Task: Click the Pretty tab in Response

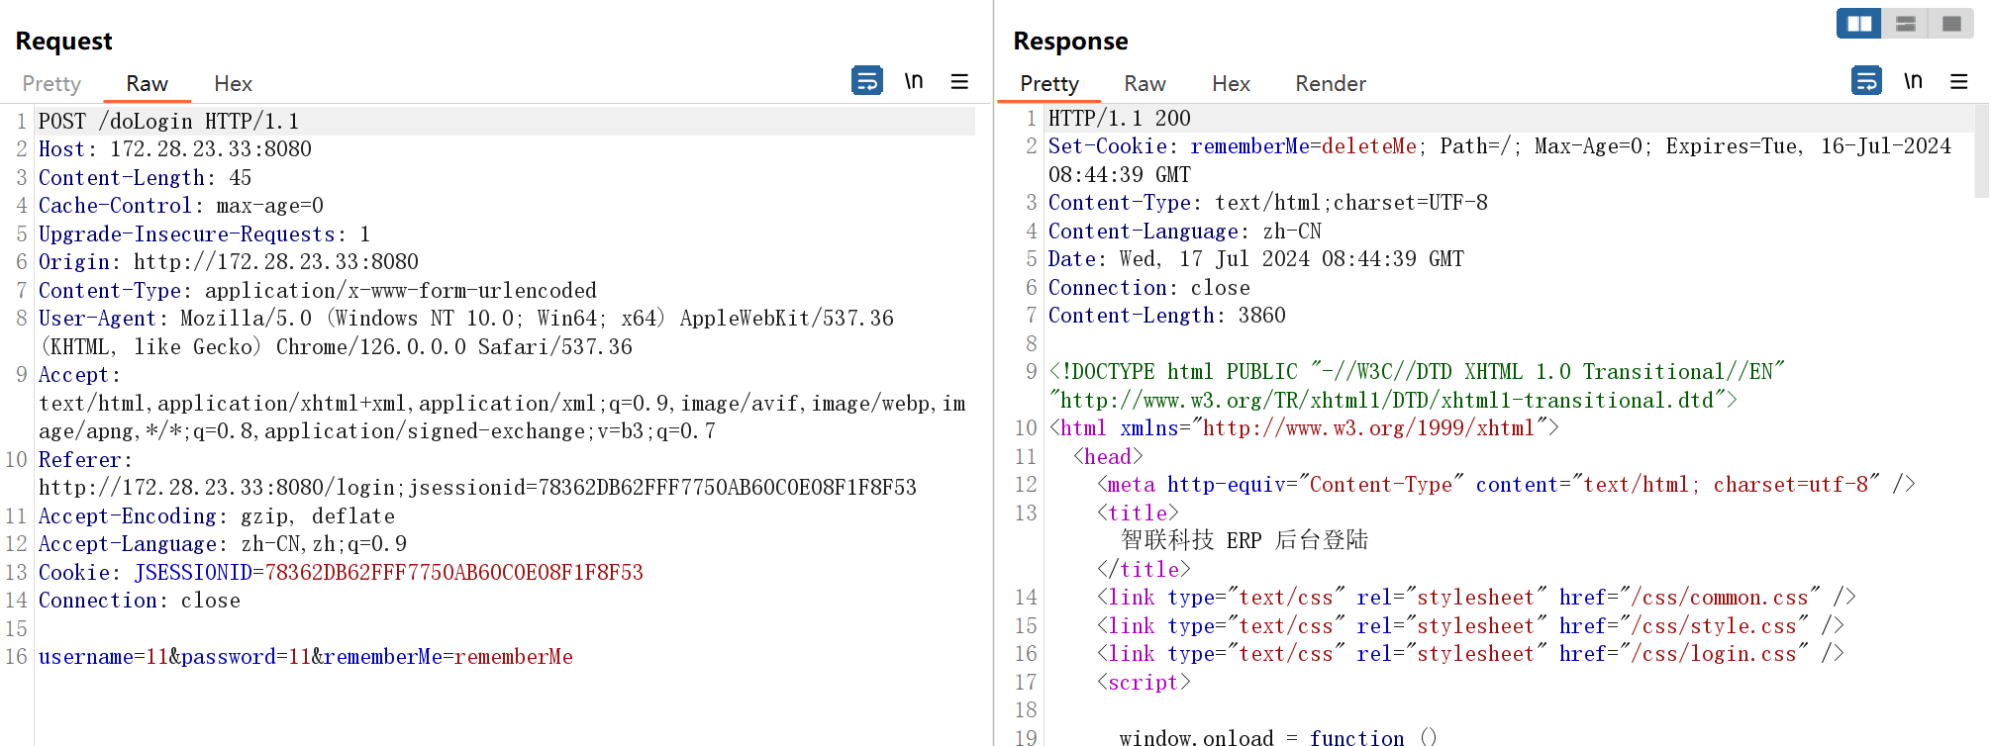Action: click(1049, 84)
